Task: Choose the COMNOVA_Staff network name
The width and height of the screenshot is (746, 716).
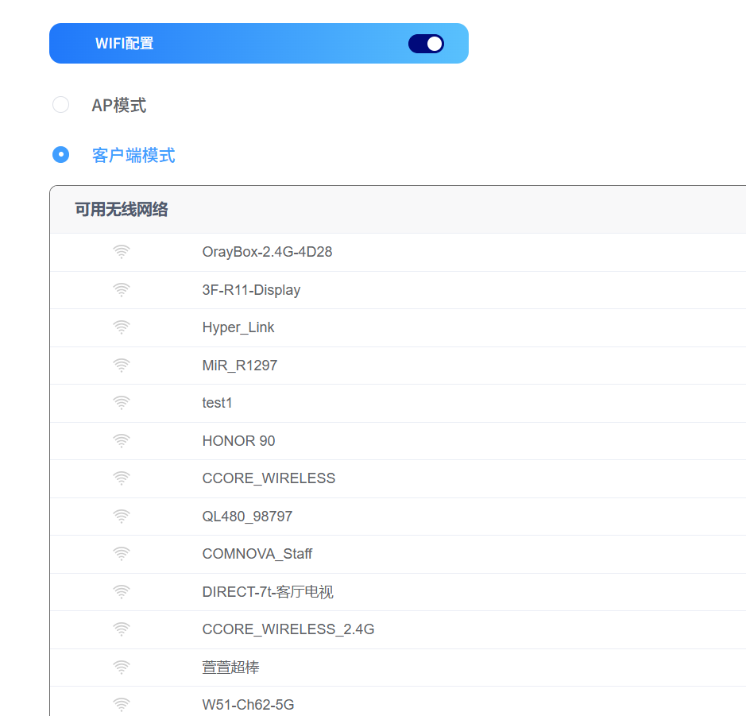Action: 257,554
